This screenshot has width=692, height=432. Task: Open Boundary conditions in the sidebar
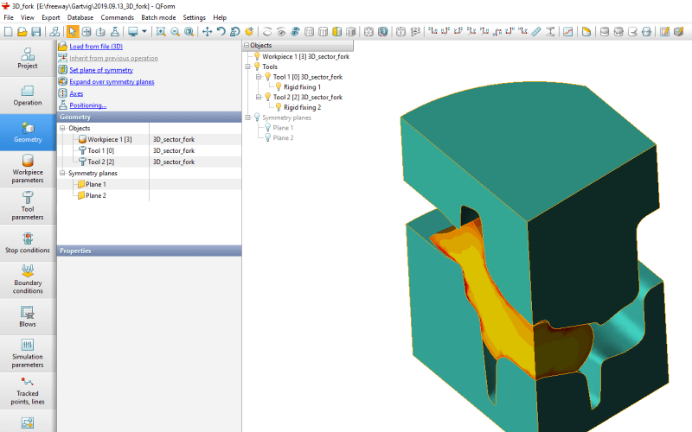click(x=28, y=279)
